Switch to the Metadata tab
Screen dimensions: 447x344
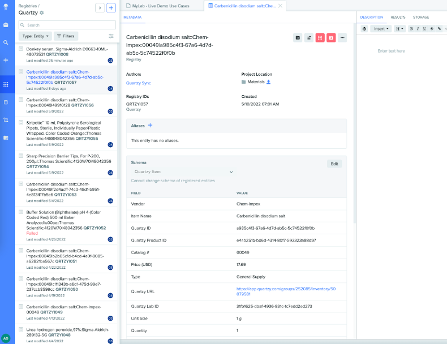pyautogui.click(x=132, y=18)
